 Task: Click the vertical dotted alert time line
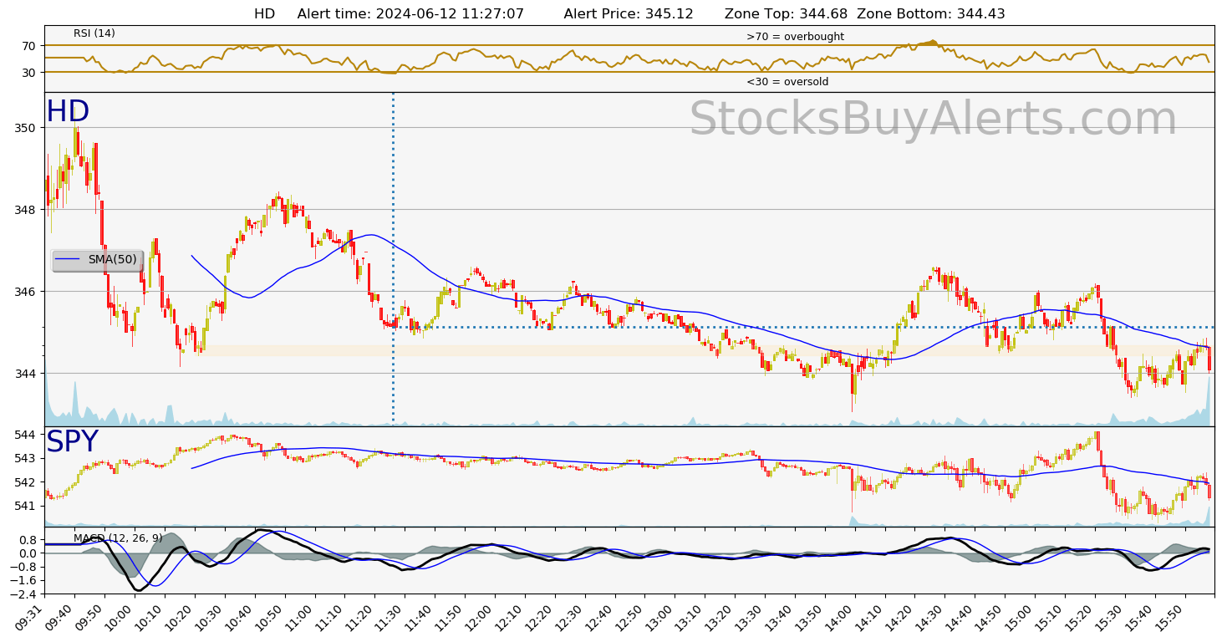(x=393, y=259)
